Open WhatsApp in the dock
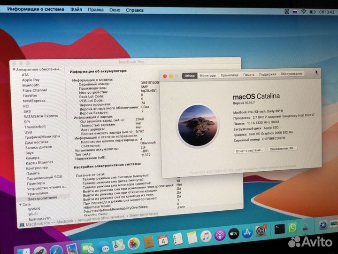Image resolution: width=338 pixels, height=254 pixels. pyautogui.click(x=292, y=228)
